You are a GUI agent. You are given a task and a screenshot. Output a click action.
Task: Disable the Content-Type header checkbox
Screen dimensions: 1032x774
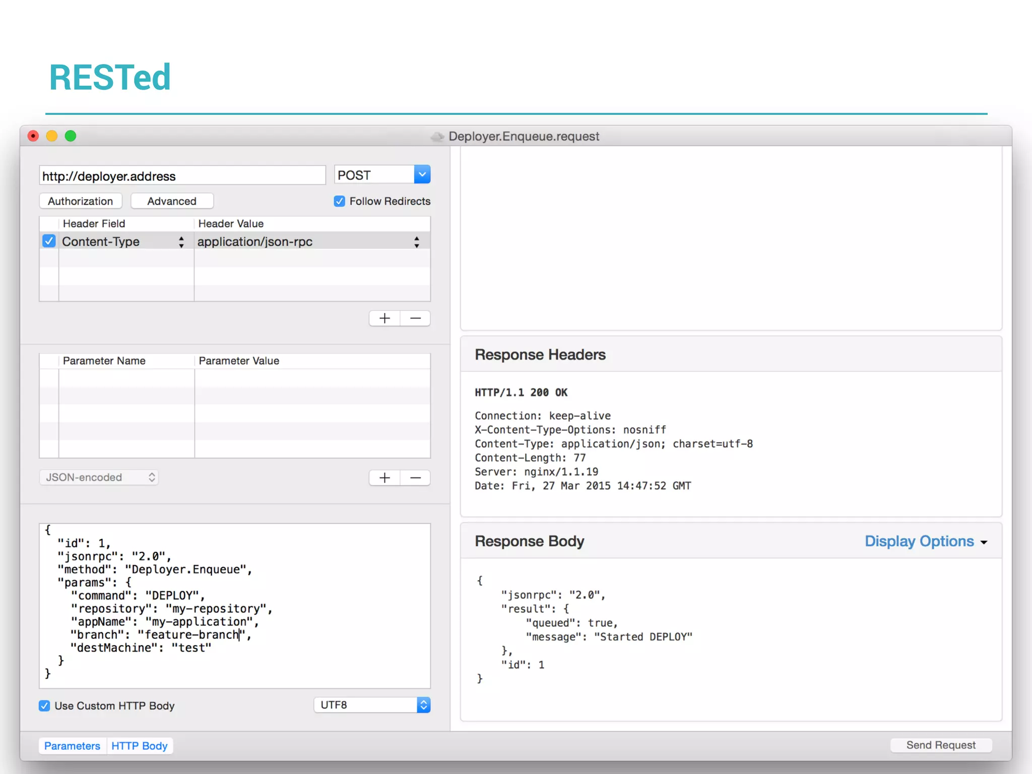pos(49,241)
